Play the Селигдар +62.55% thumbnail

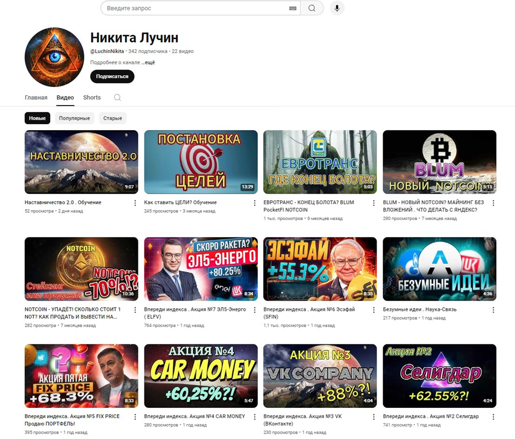point(440,376)
